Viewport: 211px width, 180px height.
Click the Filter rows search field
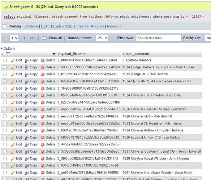click(159, 38)
